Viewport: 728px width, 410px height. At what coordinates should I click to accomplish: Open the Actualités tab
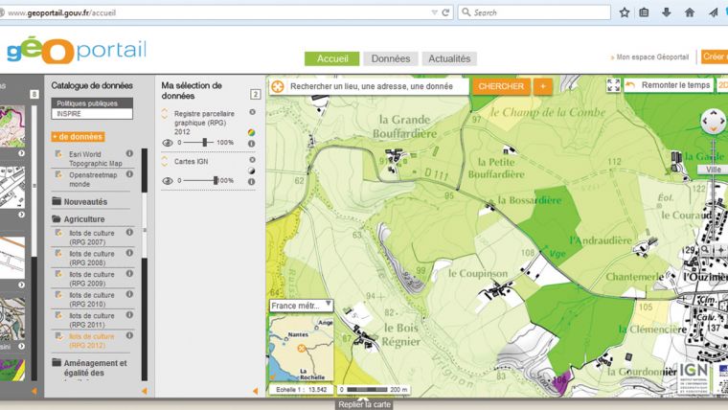tap(449, 58)
